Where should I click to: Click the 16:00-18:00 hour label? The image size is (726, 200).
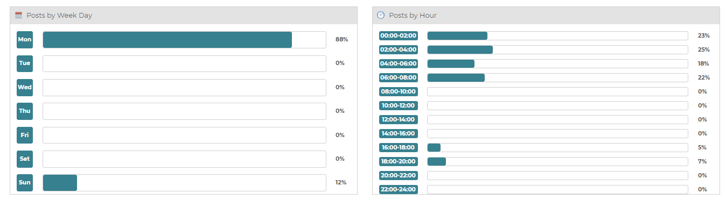pyautogui.click(x=399, y=147)
